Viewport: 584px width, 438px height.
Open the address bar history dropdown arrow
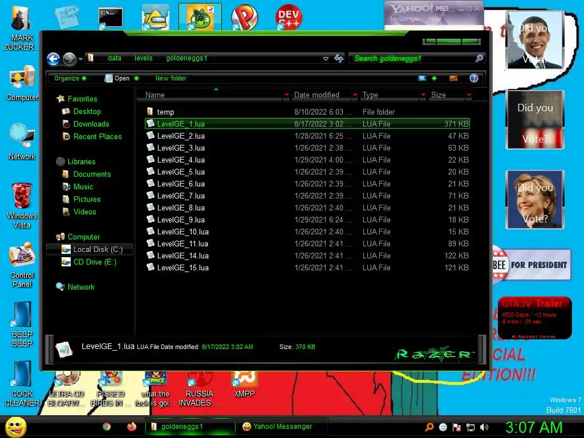(x=326, y=59)
